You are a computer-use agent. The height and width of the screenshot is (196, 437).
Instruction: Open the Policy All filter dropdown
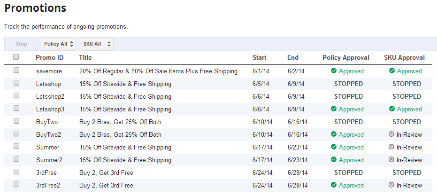pyautogui.click(x=59, y=44)
